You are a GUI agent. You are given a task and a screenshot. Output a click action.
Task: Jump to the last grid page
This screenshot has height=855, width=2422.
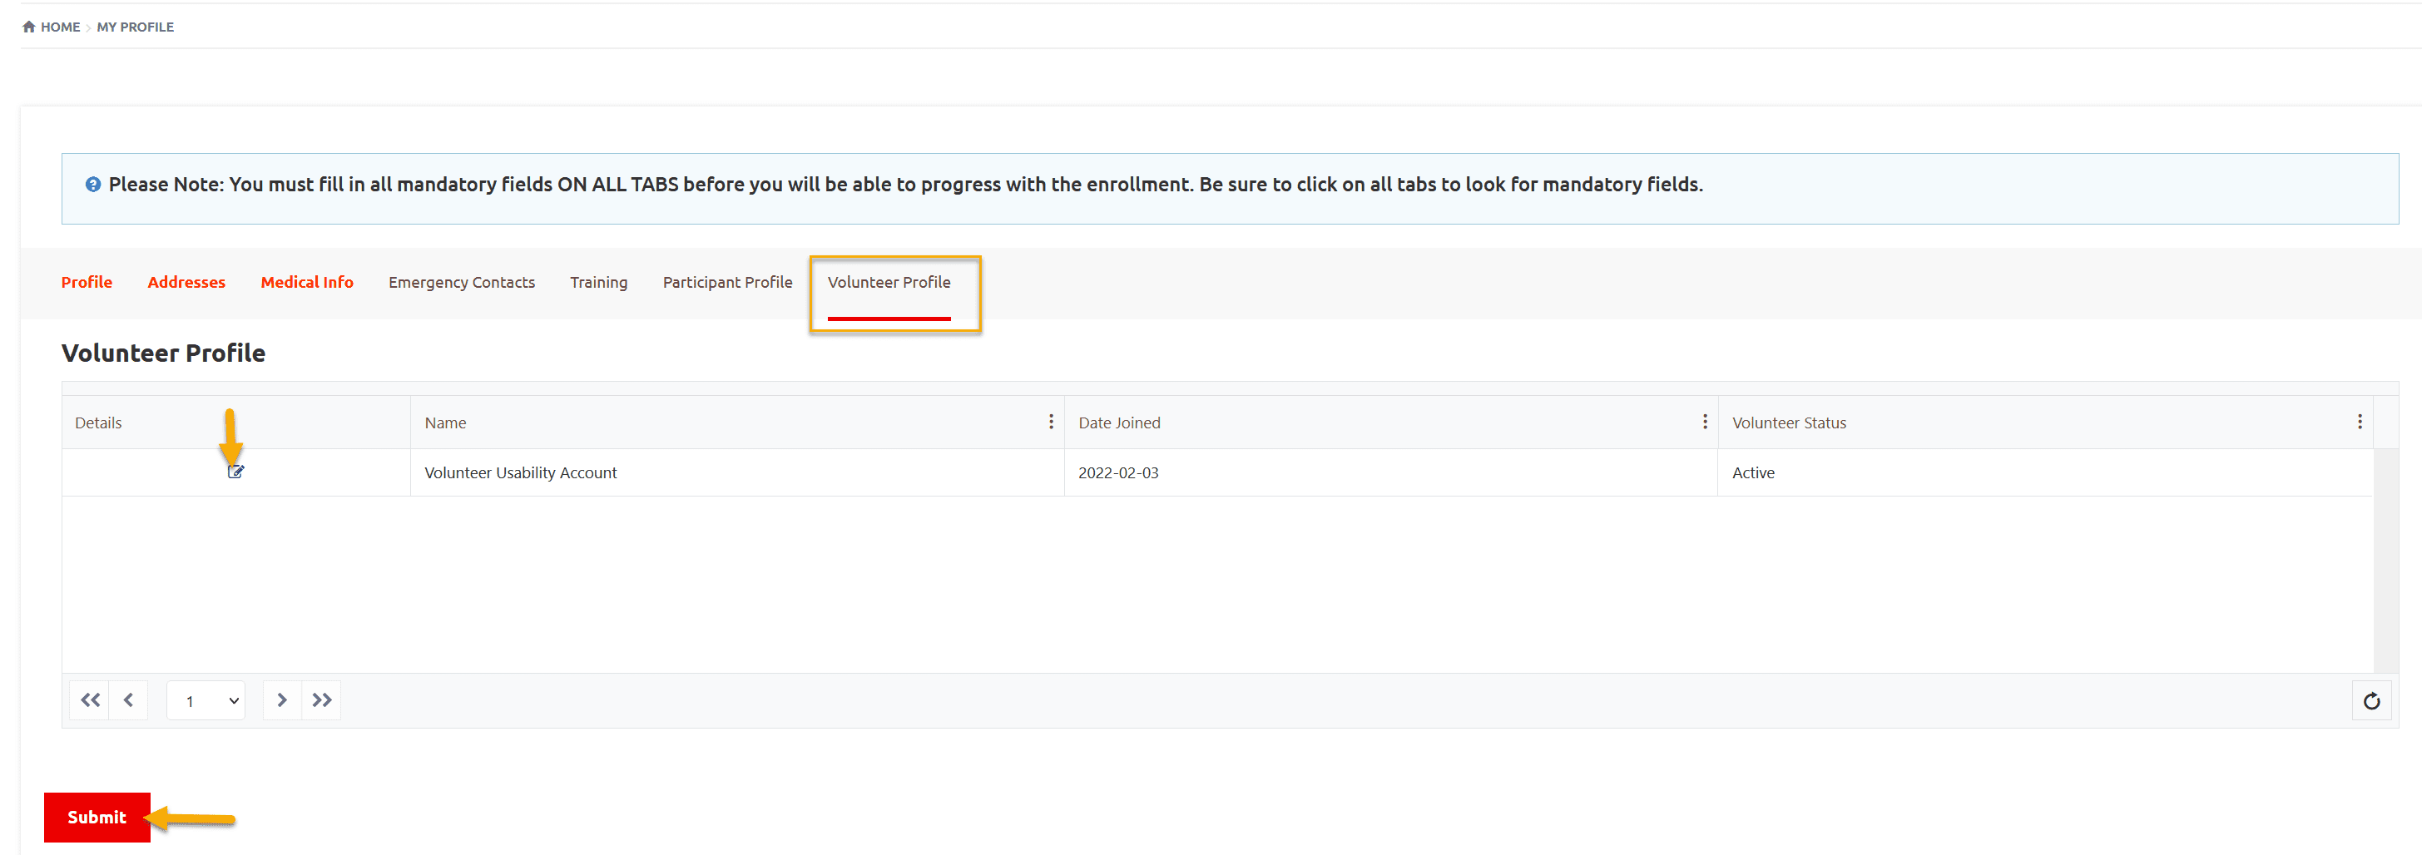(321, 700)
